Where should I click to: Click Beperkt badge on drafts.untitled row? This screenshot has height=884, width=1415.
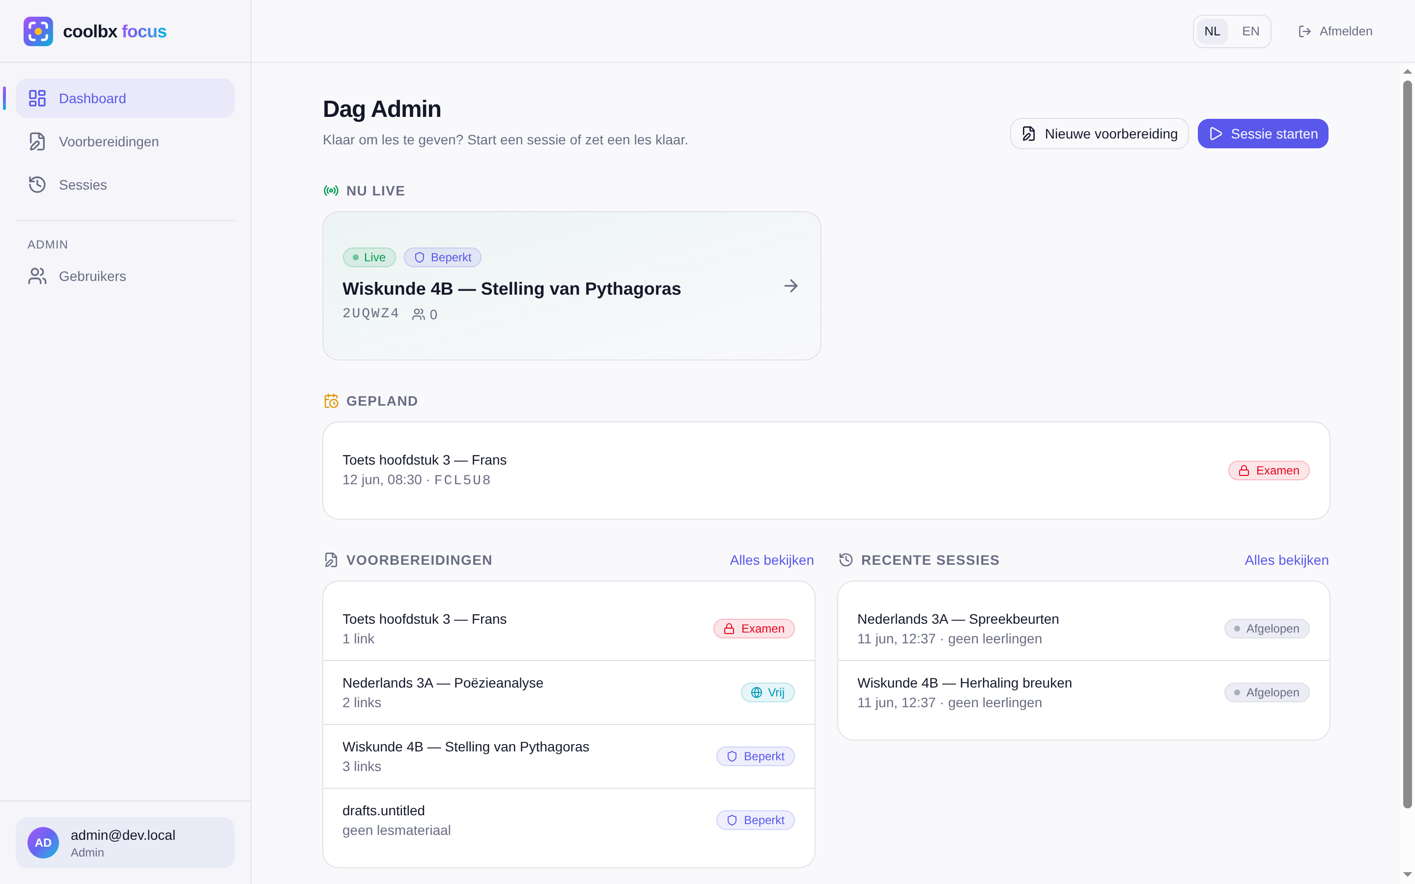pyautogui.click(x=756, y=820)
